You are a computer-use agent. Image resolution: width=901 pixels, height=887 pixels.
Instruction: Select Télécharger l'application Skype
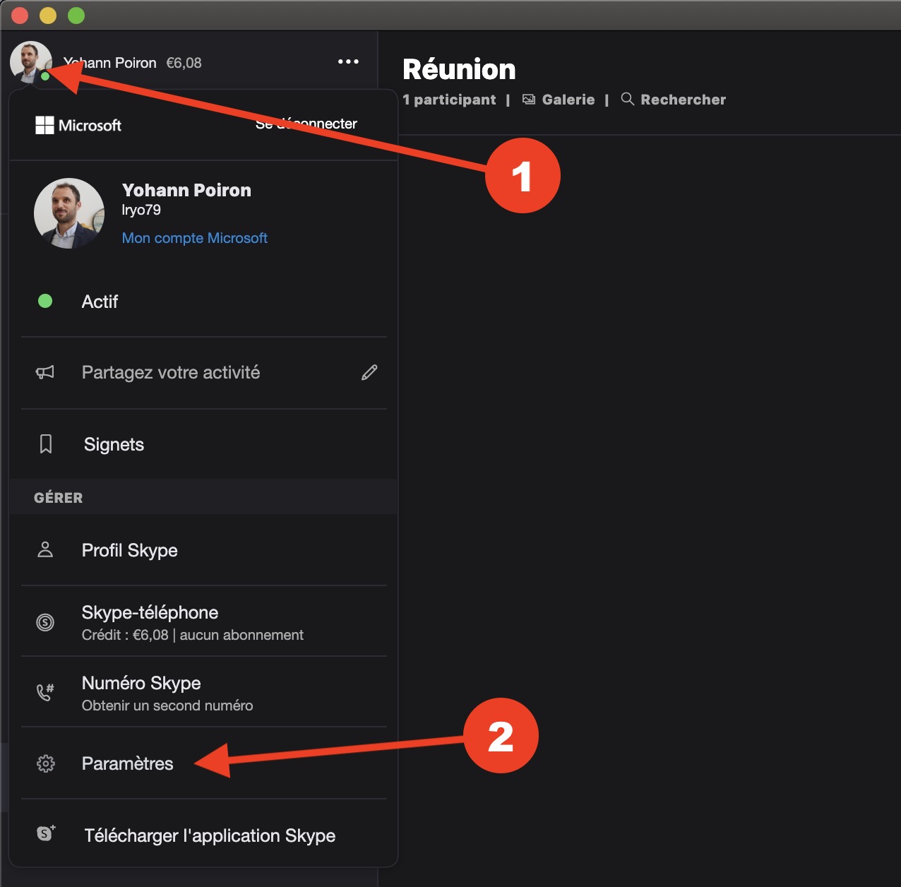point(210,835)
